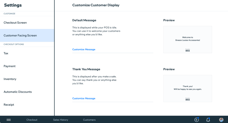Open the notifications bell icon
The image size is (228, 123).
click(x=208, y=120)
